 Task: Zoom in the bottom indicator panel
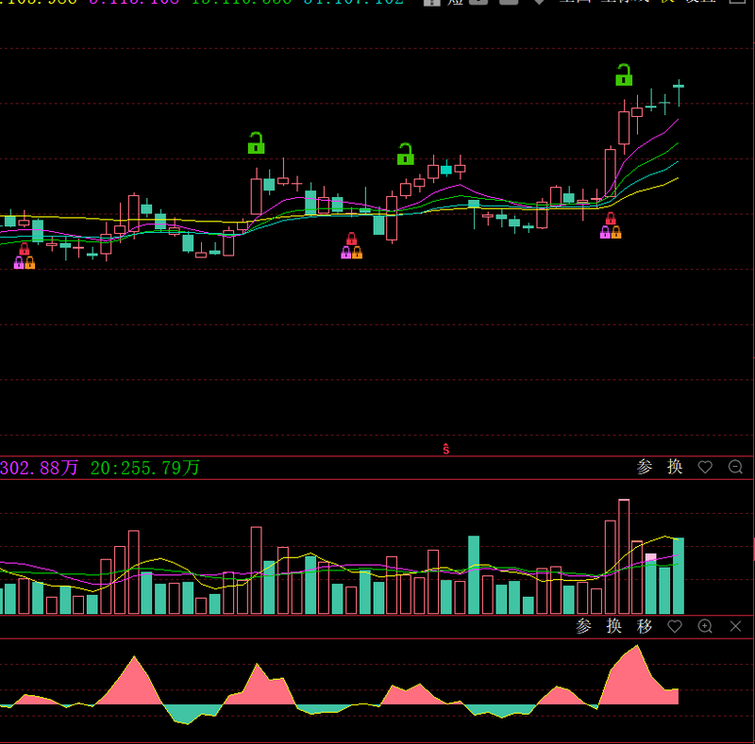(x=705, y=626)
